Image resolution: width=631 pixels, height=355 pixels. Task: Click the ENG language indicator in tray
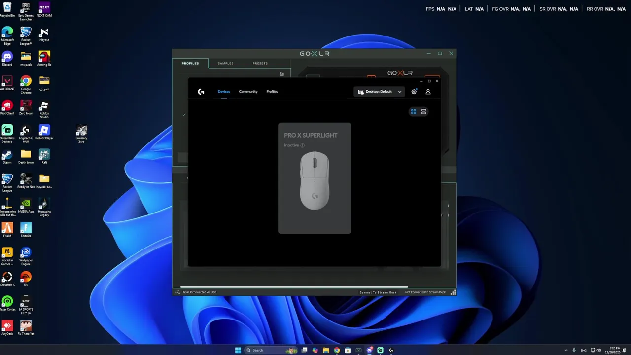[584, 350]
